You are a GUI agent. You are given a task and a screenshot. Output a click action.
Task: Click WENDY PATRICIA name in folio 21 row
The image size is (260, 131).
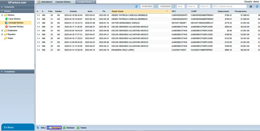pos(129,19)
